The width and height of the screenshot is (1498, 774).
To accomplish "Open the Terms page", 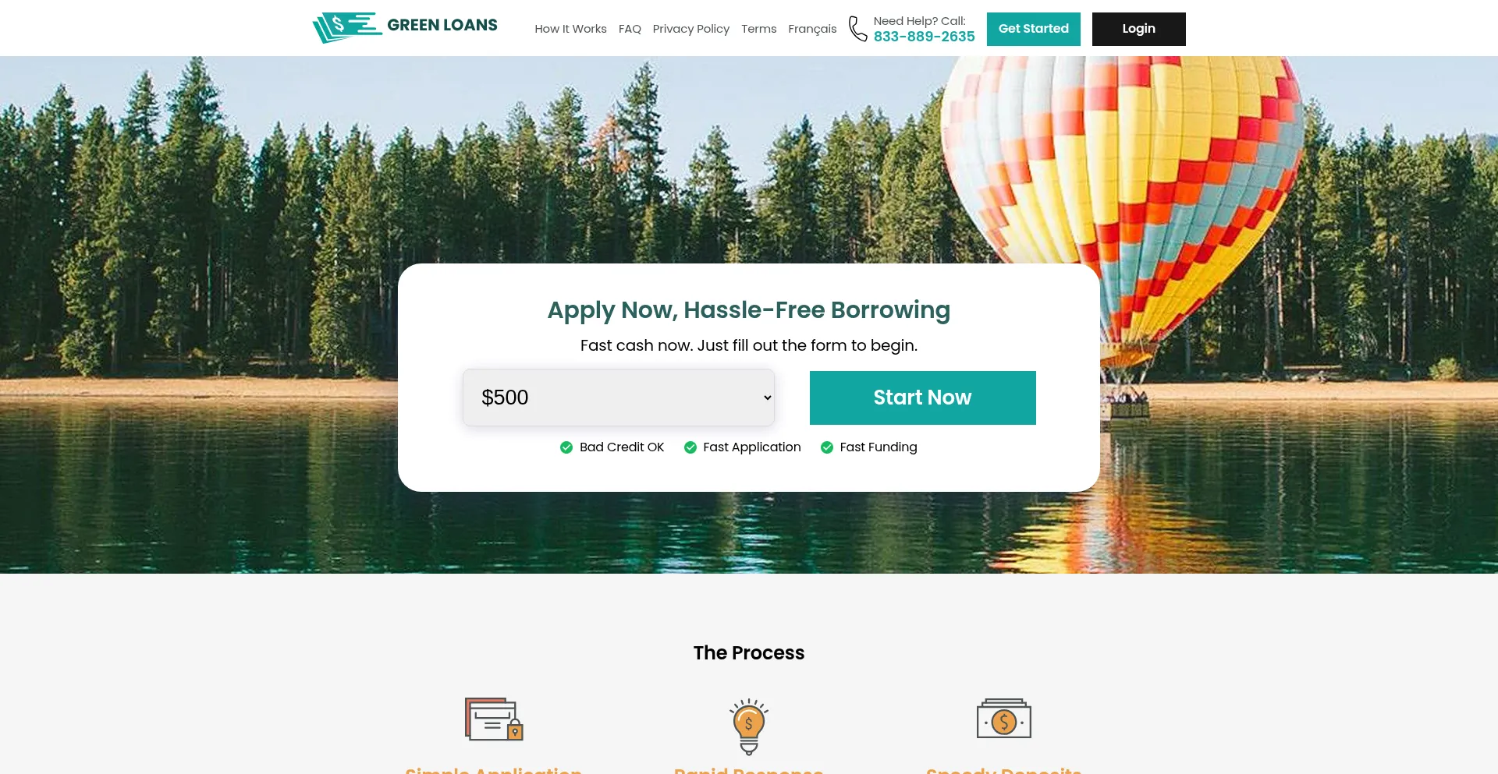I will tap(759, 29).
